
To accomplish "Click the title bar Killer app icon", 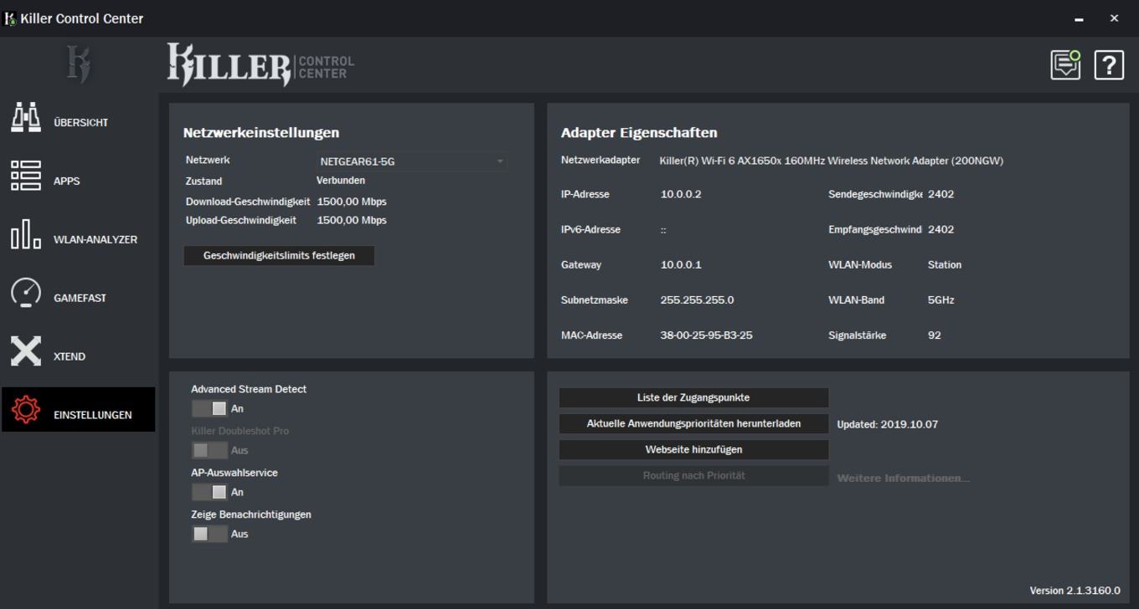I will [10, 18].
